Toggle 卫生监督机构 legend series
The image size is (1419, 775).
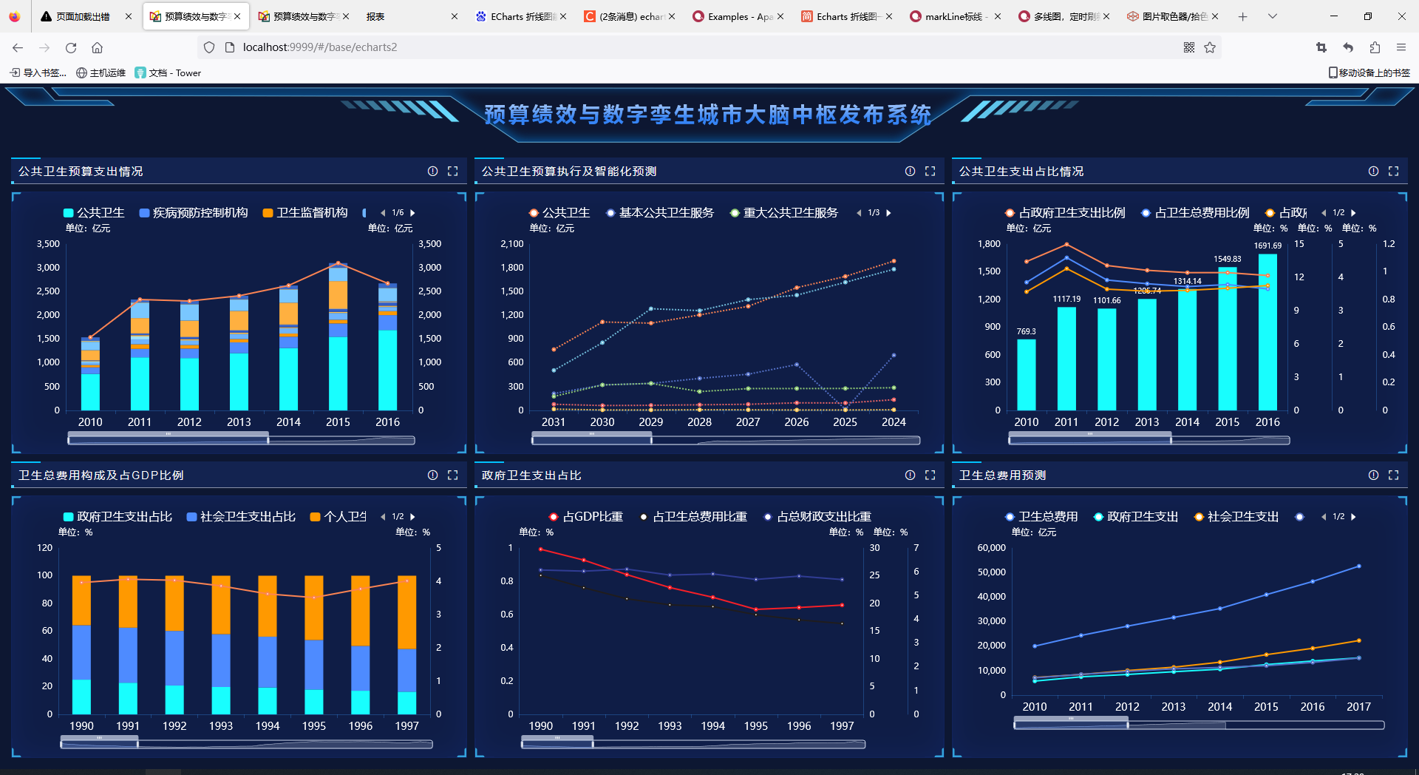pyautogui.click(x=305, y=213)
